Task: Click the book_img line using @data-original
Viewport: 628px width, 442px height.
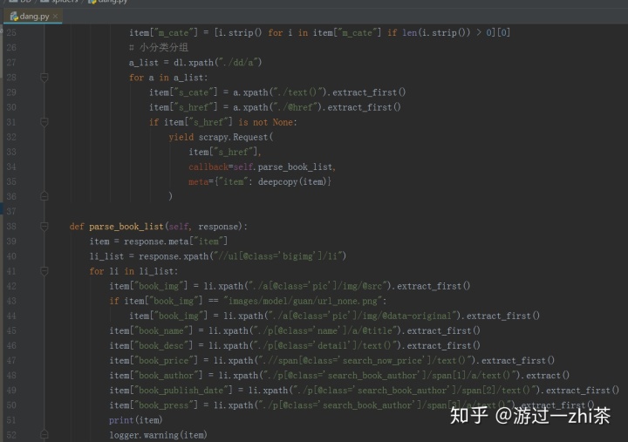Action: pos(334,316)
